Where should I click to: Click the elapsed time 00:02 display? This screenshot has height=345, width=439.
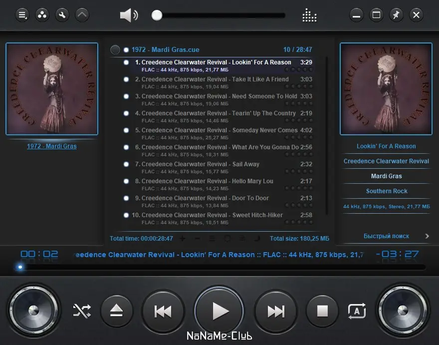(x=39, y=254)
